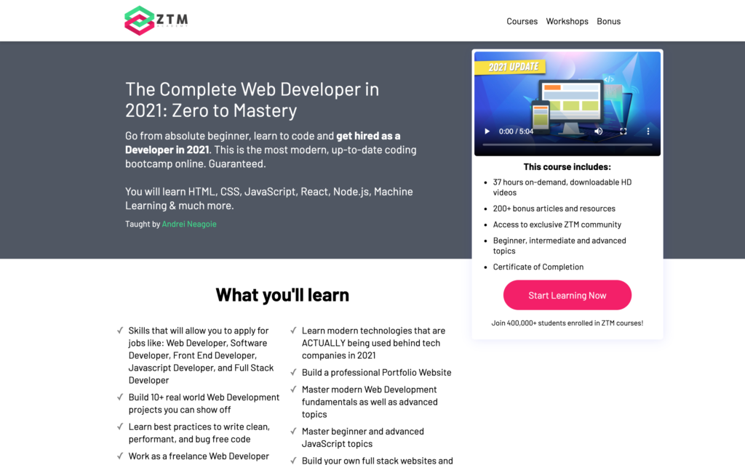Click the 0:00 / 5:04 video time display

[516, 132]
